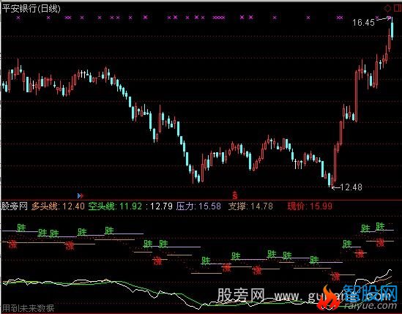The height and width of the screenshot is (314, 402).
Task: Click the 用到未来数据 notice text
Action: (28, 307)
